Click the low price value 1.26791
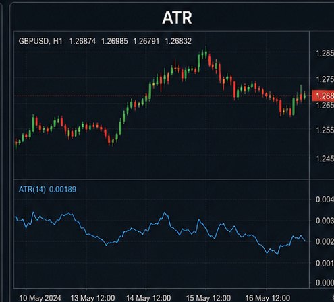Viewport: 334px width, 302px height. (x=146, y=41)
